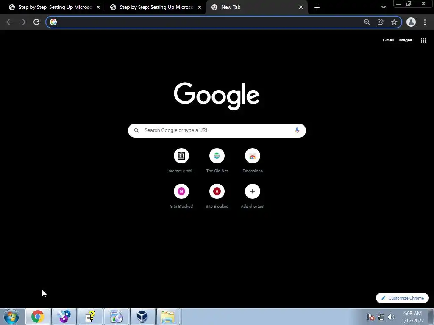Click the volume speaker tray icon
The image size is (434, 325).
[391, 317]
